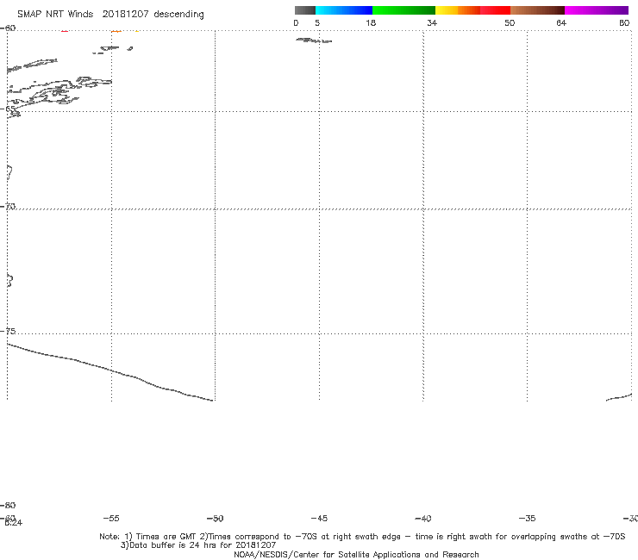Viewport: 638px width, 560px height.
Task: Select the date "20181207" in the title
Action: [x=125, y=14]
